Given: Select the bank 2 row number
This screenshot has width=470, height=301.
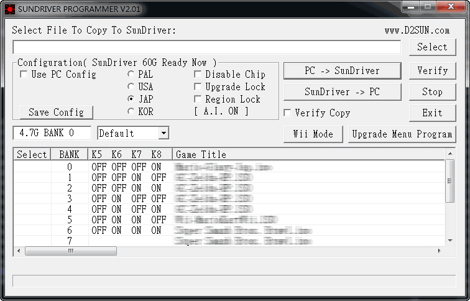Looking at the screenshot, I should click(x=70, y=188).
